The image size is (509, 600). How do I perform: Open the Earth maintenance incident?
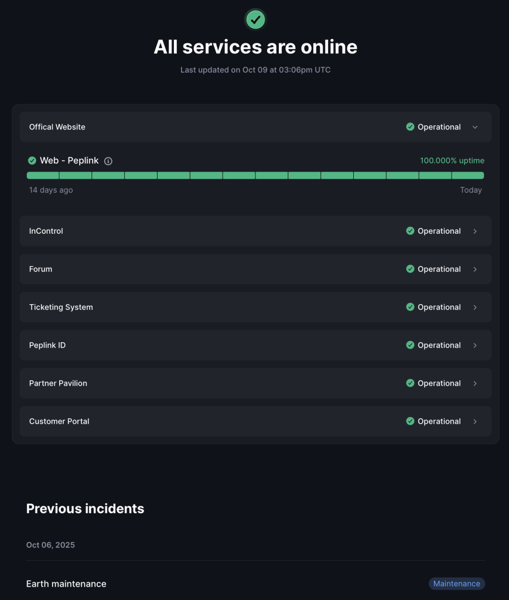tap(66, 584)
